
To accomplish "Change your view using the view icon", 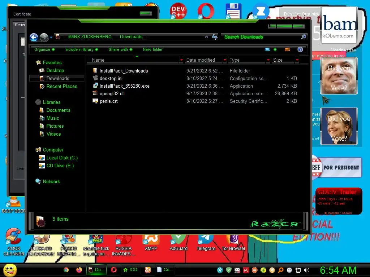I will pyautogui.click(x=267, y=49).
